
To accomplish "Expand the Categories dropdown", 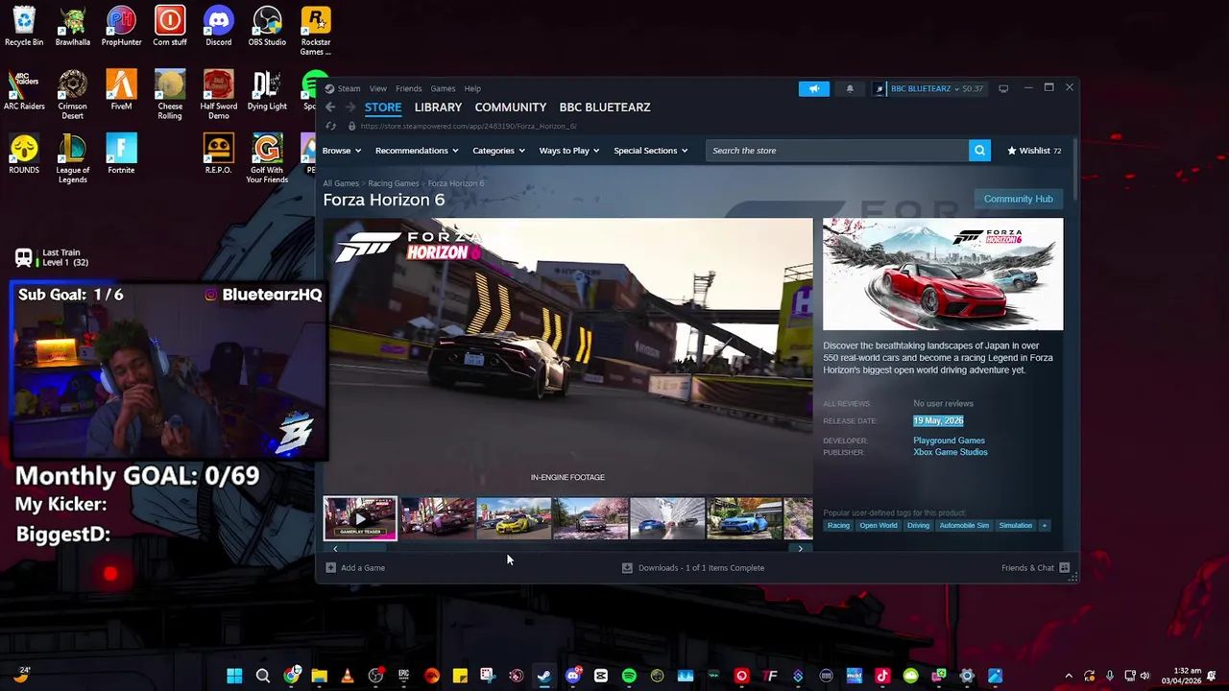I will [498, 151].
